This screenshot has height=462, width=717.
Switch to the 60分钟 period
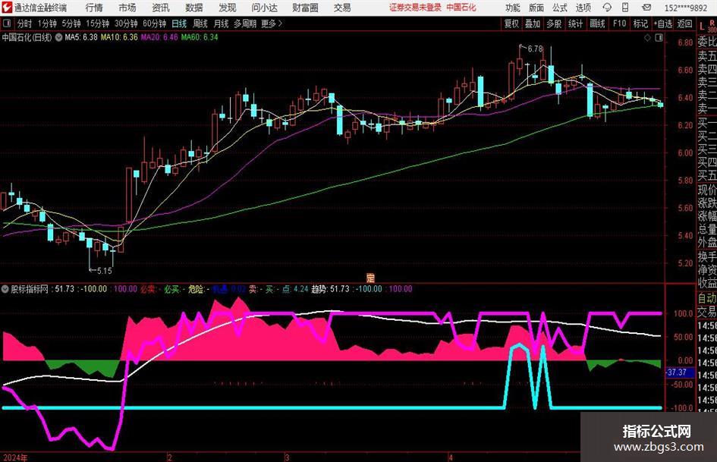tap(155, 24)
